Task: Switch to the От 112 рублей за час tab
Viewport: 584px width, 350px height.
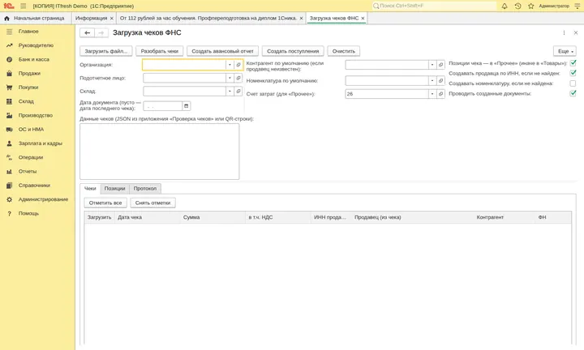Action: (x=208, y=18)
